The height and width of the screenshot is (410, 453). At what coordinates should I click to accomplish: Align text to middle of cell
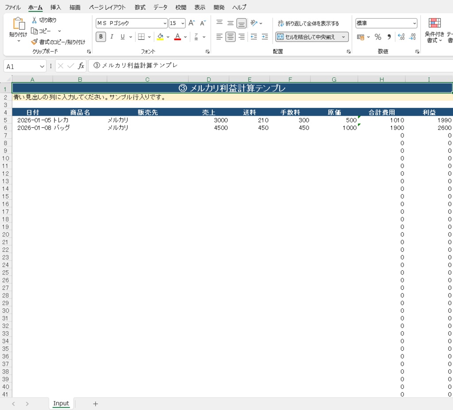[x=230, y=23]
